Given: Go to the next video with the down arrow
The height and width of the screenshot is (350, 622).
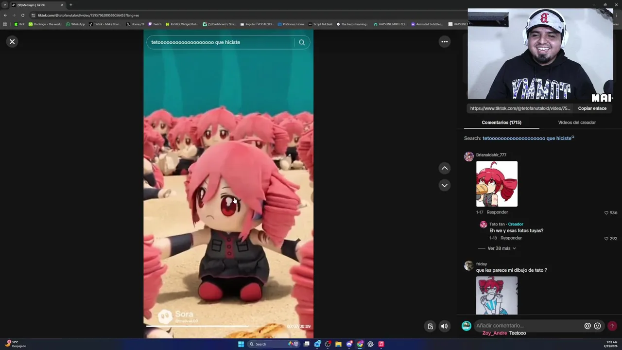Looking at the screenshot, I should (444, 185).
